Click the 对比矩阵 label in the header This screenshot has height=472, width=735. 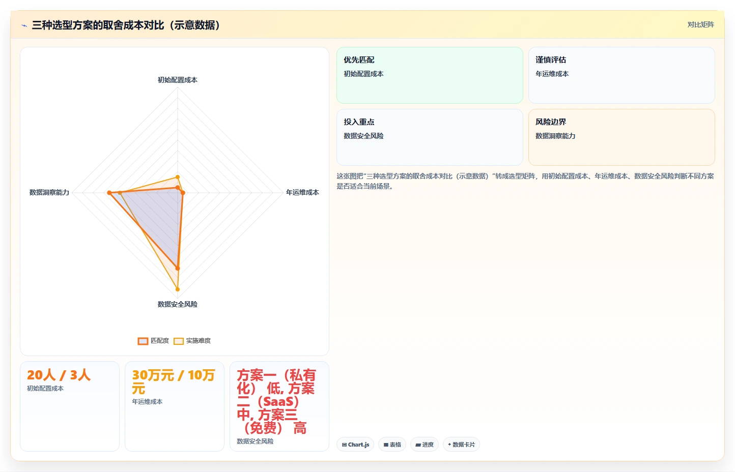700,24
